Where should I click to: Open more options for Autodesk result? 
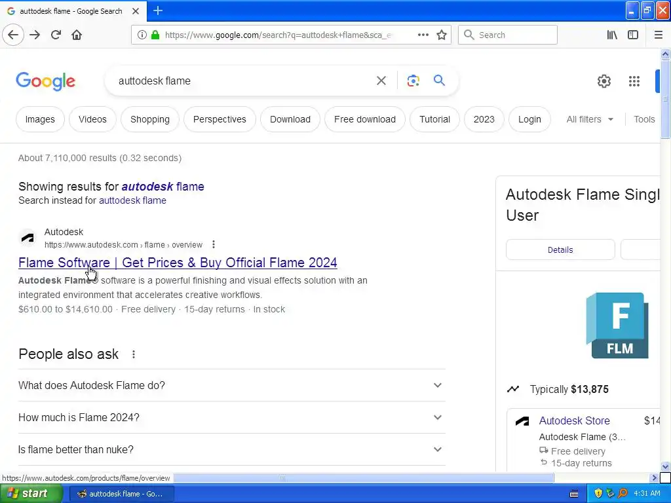pos(213,245)
